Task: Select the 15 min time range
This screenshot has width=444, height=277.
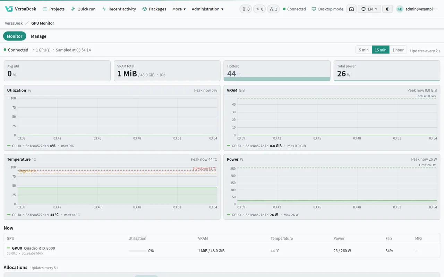Action: pos(381,50)
